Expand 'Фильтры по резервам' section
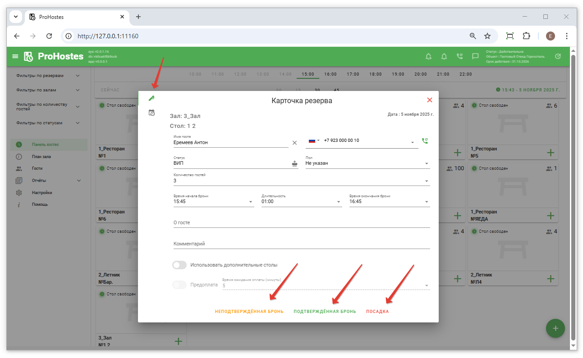 point(47,76)
